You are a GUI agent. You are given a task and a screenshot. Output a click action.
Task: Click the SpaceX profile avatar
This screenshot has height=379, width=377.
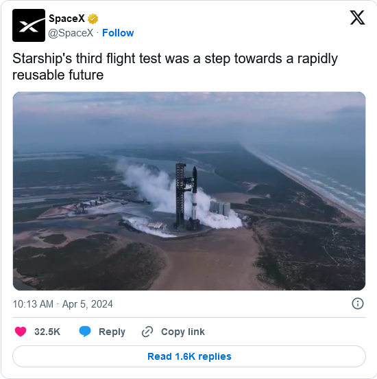coord(29,25)
